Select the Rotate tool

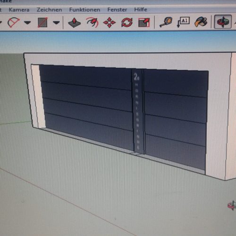click(x=127, y=23)
